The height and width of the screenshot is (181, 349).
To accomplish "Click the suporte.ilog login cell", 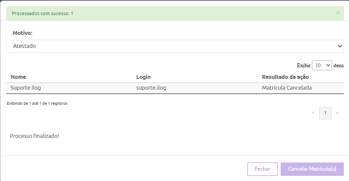I will (151, 88).
